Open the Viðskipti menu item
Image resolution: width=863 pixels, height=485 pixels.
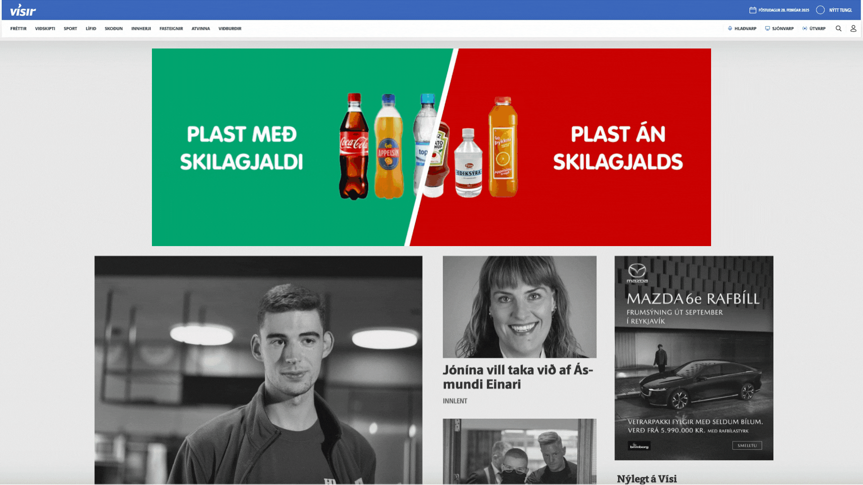coord(45,28)
